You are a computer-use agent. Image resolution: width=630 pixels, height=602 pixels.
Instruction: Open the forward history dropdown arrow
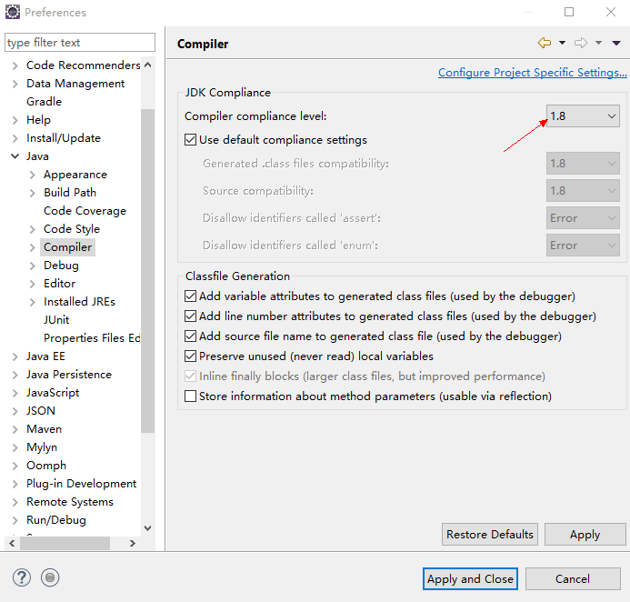coord(598,43)
